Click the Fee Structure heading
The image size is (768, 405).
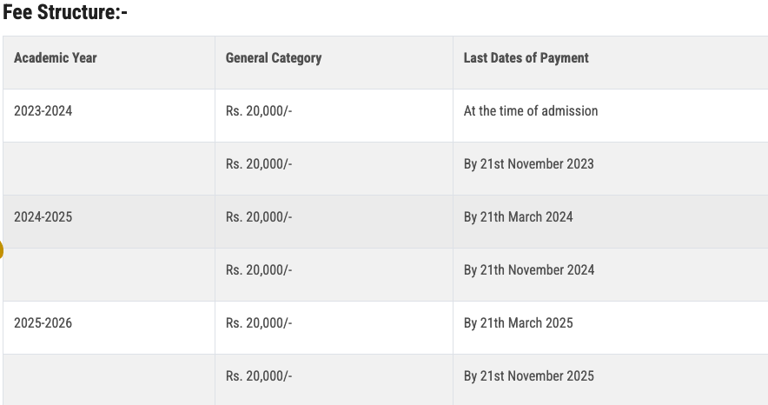[x=65, y=13]
